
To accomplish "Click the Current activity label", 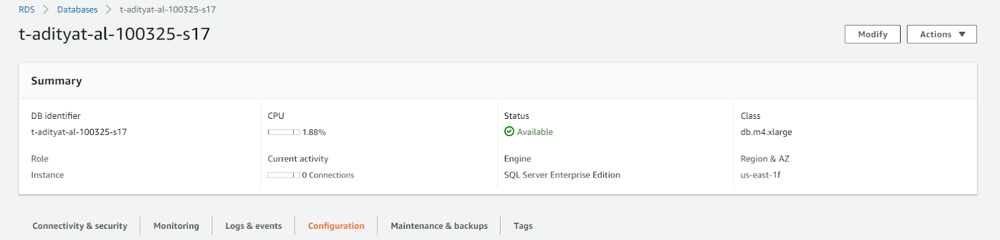I will tap(298, 159).
